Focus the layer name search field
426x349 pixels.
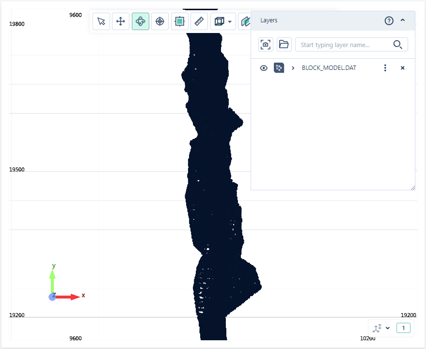tap(351, 44)
